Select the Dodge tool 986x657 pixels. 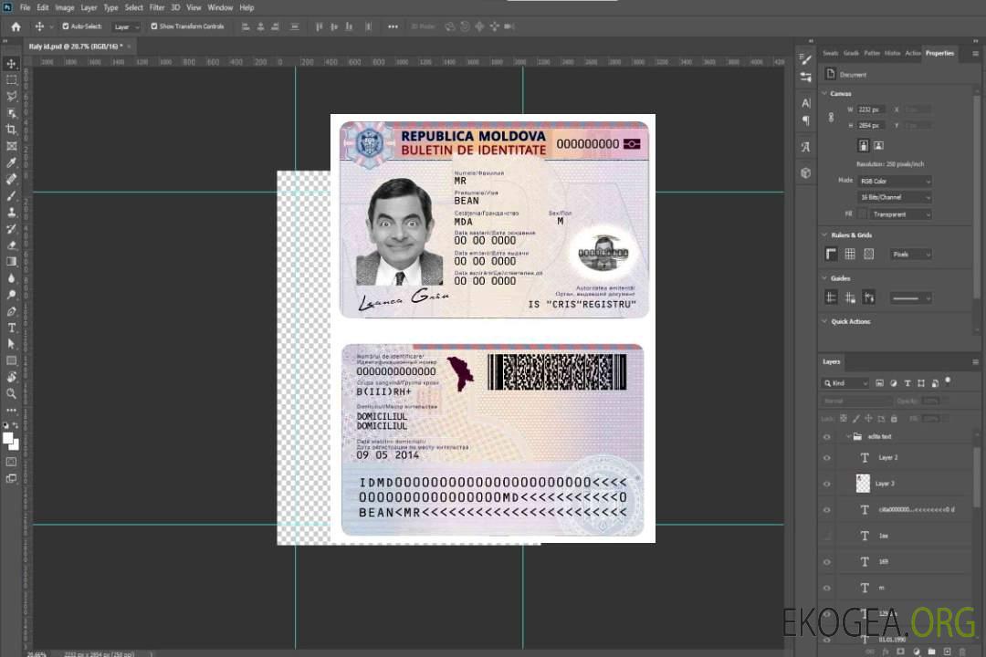pos(11,295)
